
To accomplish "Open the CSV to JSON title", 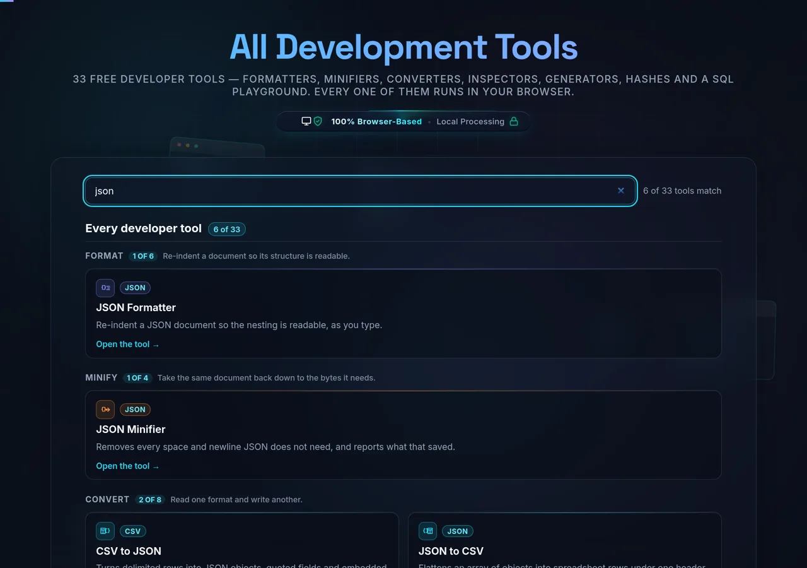I will point(129,552).
